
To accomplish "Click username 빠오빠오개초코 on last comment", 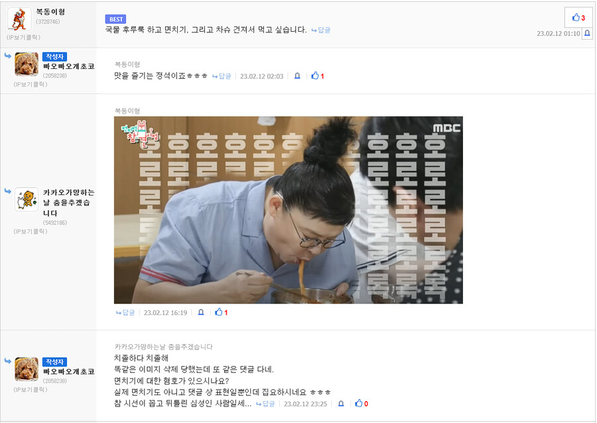I will (68, 372).
